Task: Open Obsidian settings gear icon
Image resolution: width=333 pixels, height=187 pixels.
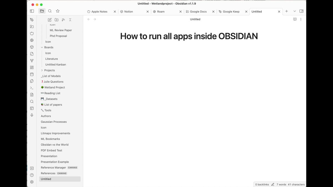Action: click(x=32, y=182)
